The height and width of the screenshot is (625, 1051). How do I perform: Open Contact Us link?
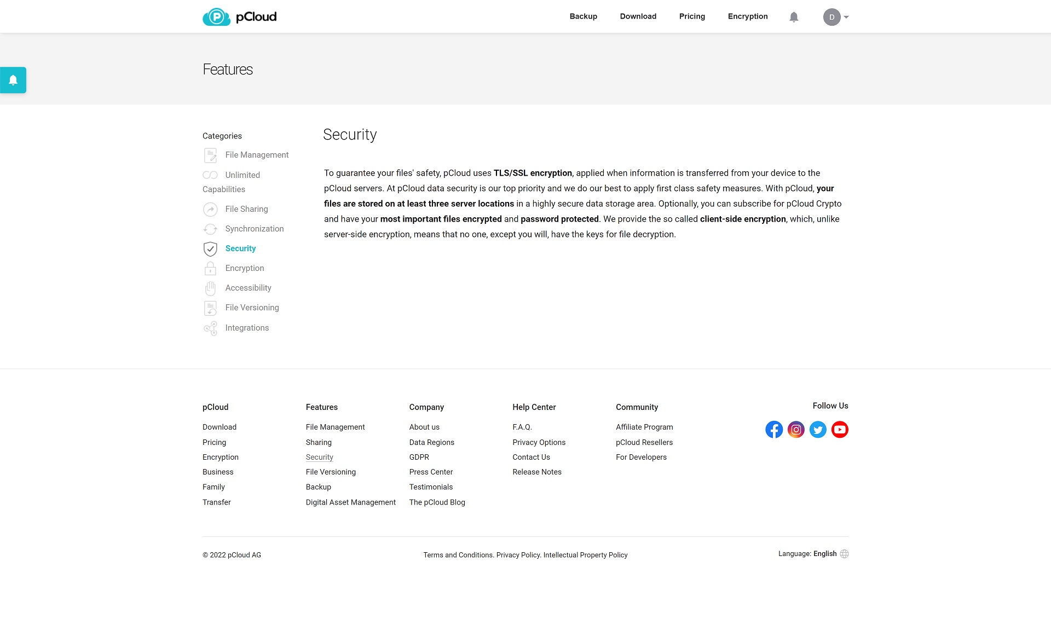pyautogui.click(x=531, y=457)
